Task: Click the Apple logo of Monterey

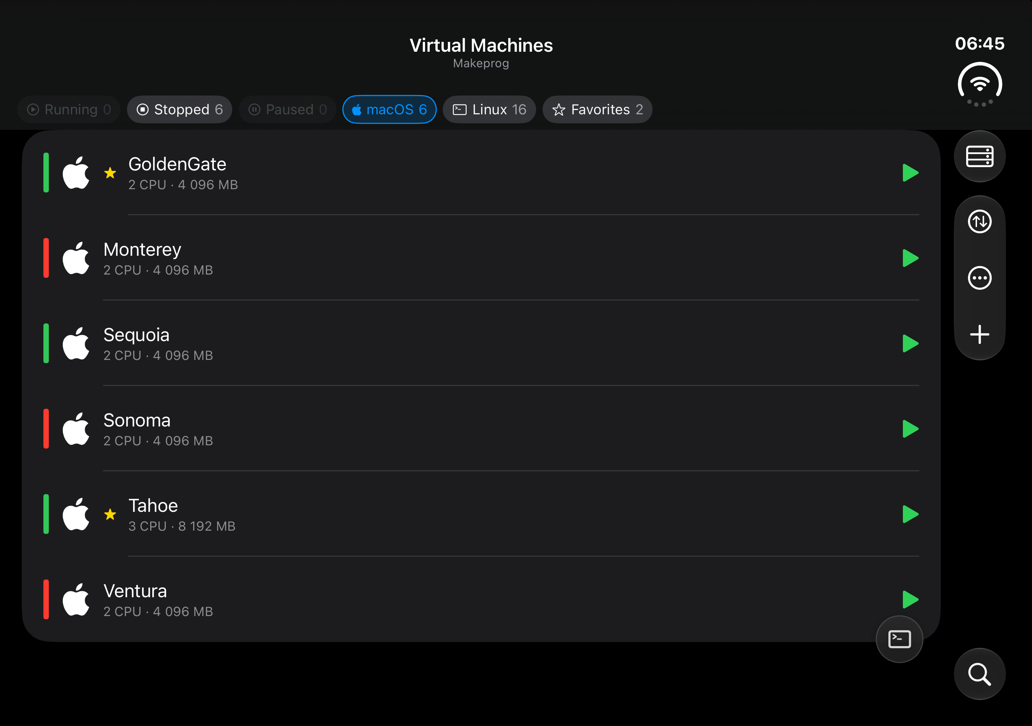Action: point(76,258)
